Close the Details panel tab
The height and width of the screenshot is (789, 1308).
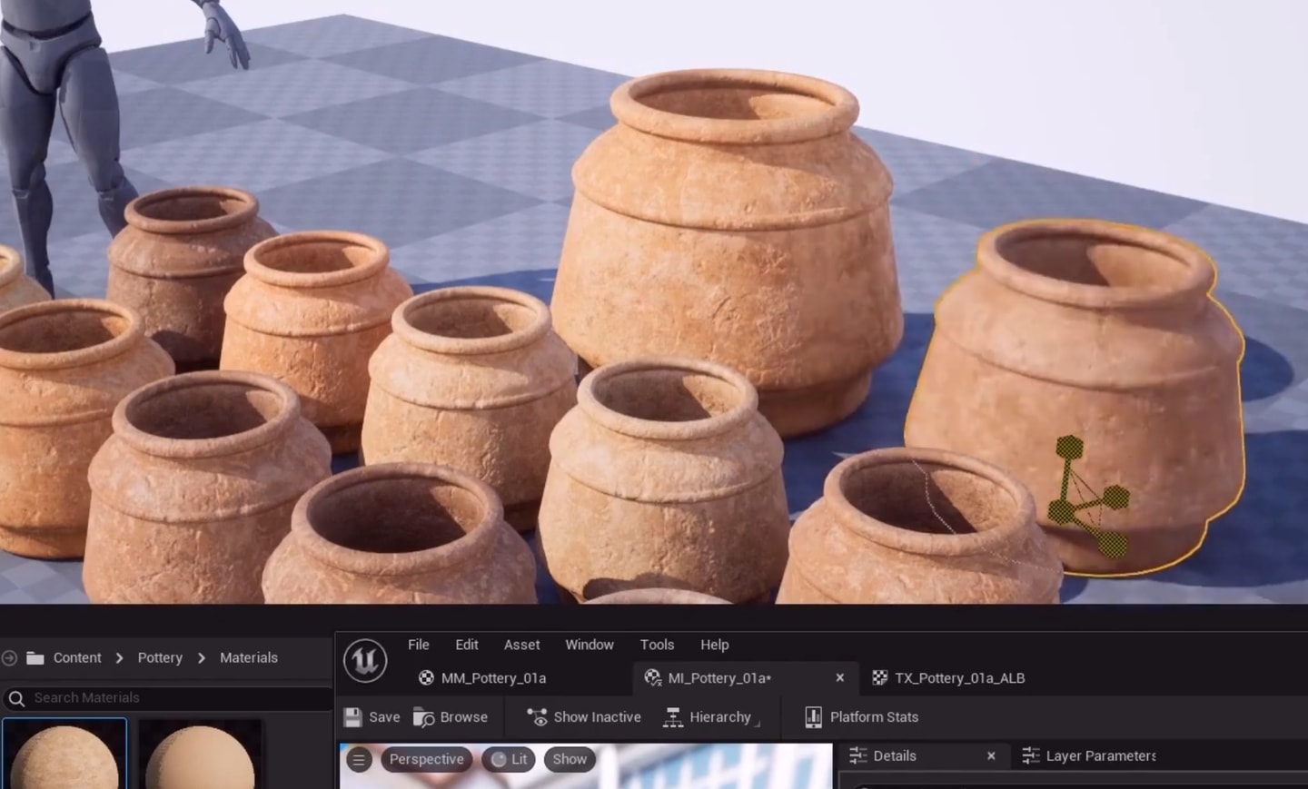(991, 755)
